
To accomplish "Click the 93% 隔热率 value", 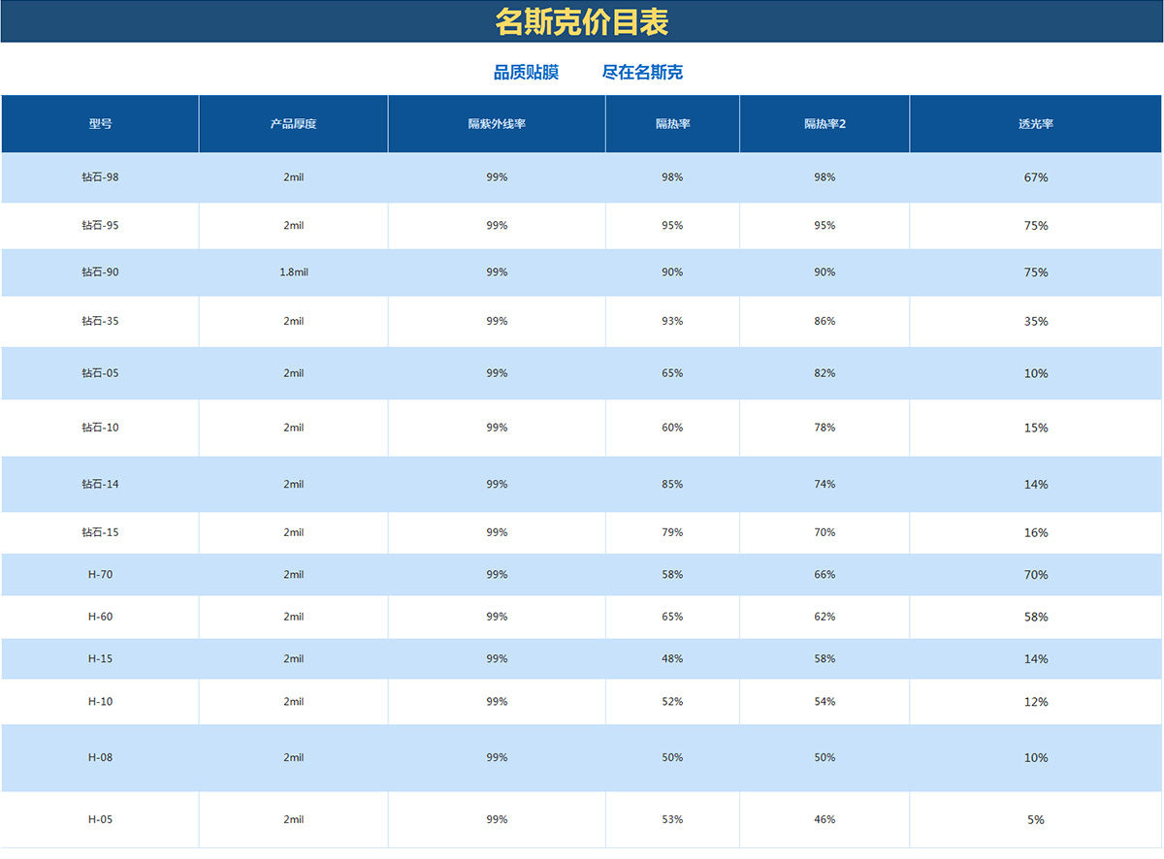I will pyautogui.click(x=672, y=321).
